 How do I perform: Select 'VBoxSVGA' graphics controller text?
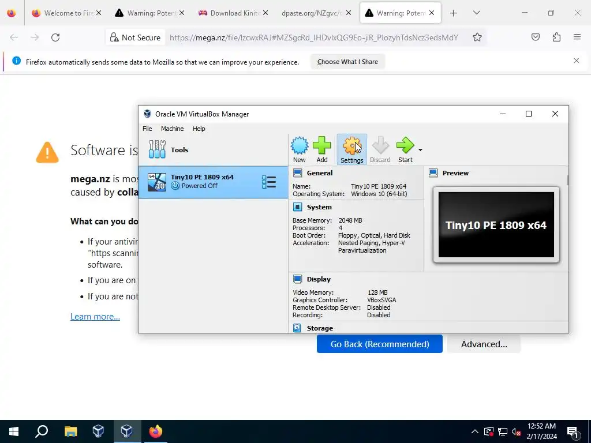381,300
